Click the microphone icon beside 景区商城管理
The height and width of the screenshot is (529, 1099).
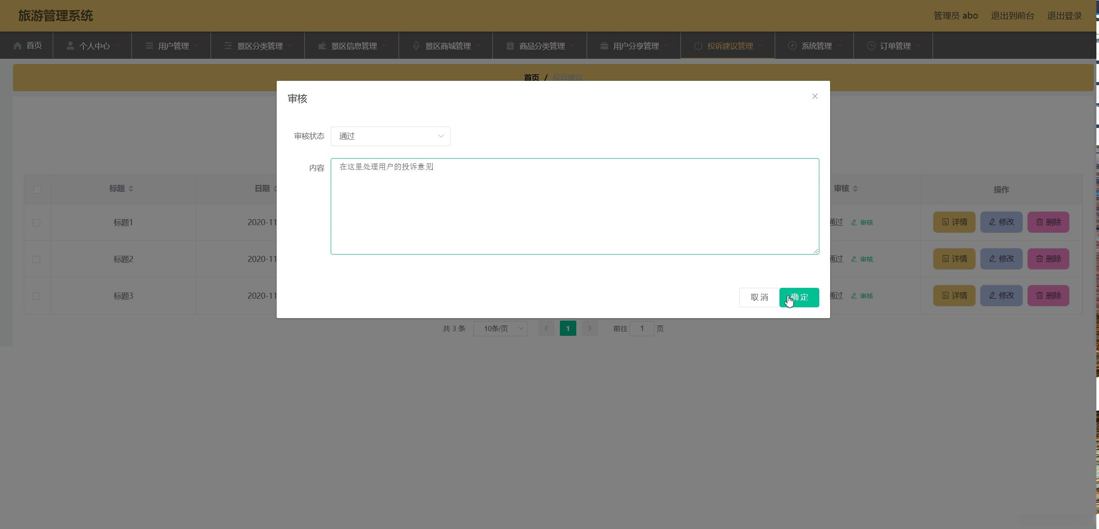(416, 45)
